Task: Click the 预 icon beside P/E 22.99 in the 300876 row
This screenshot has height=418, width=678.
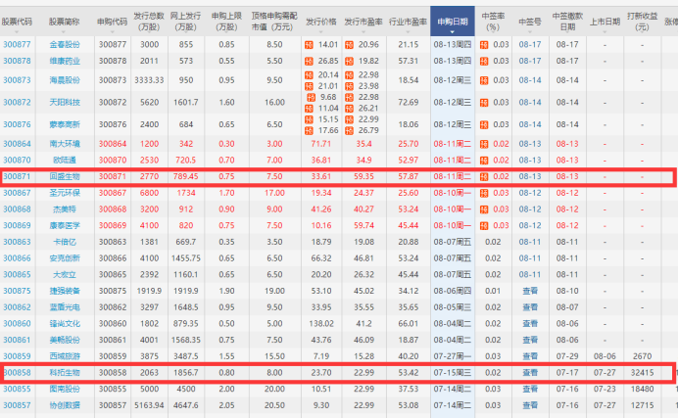Action: tap(349, 119)
